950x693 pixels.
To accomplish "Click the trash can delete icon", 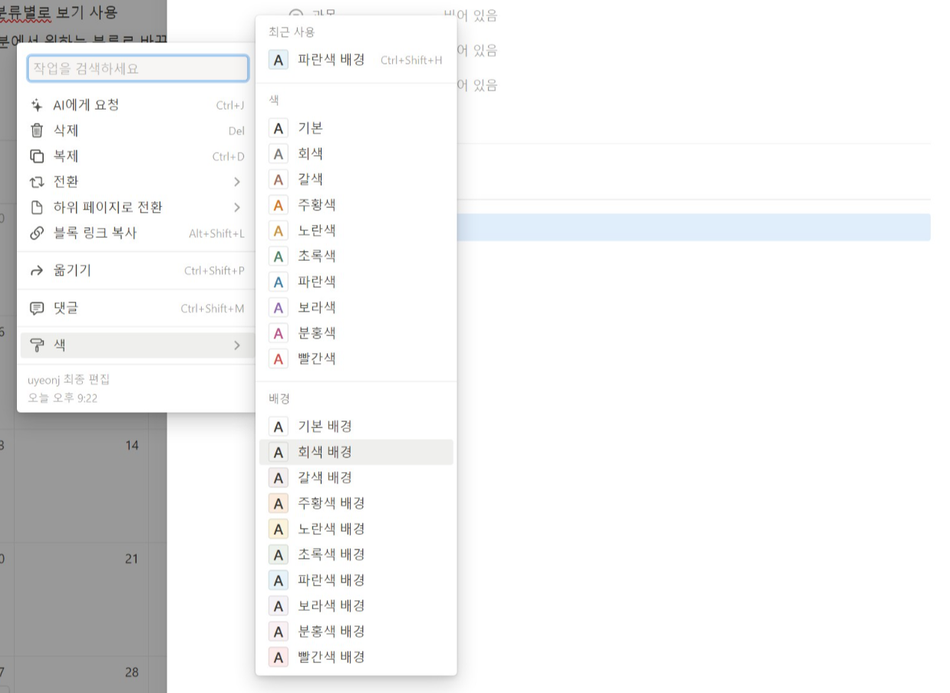I will pyautogui.click(x=37, y=130).
